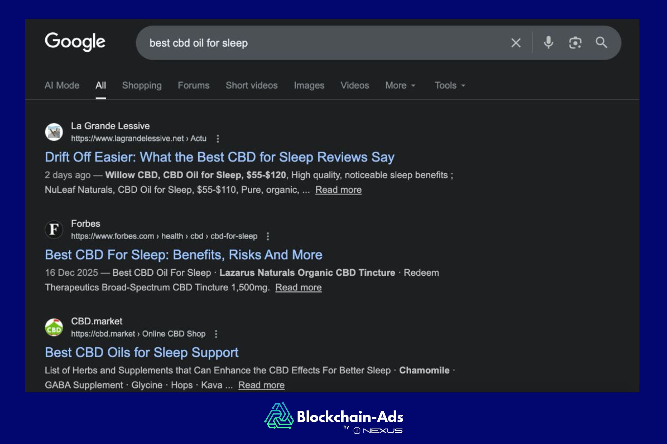Select the Short videos tab
The width and height of the screenshot is (667, 444).
[252, 85]
